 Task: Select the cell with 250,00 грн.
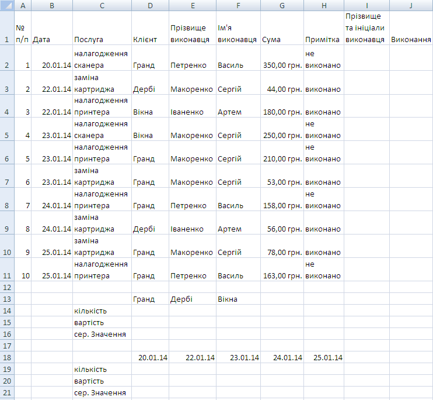point(282,129)
